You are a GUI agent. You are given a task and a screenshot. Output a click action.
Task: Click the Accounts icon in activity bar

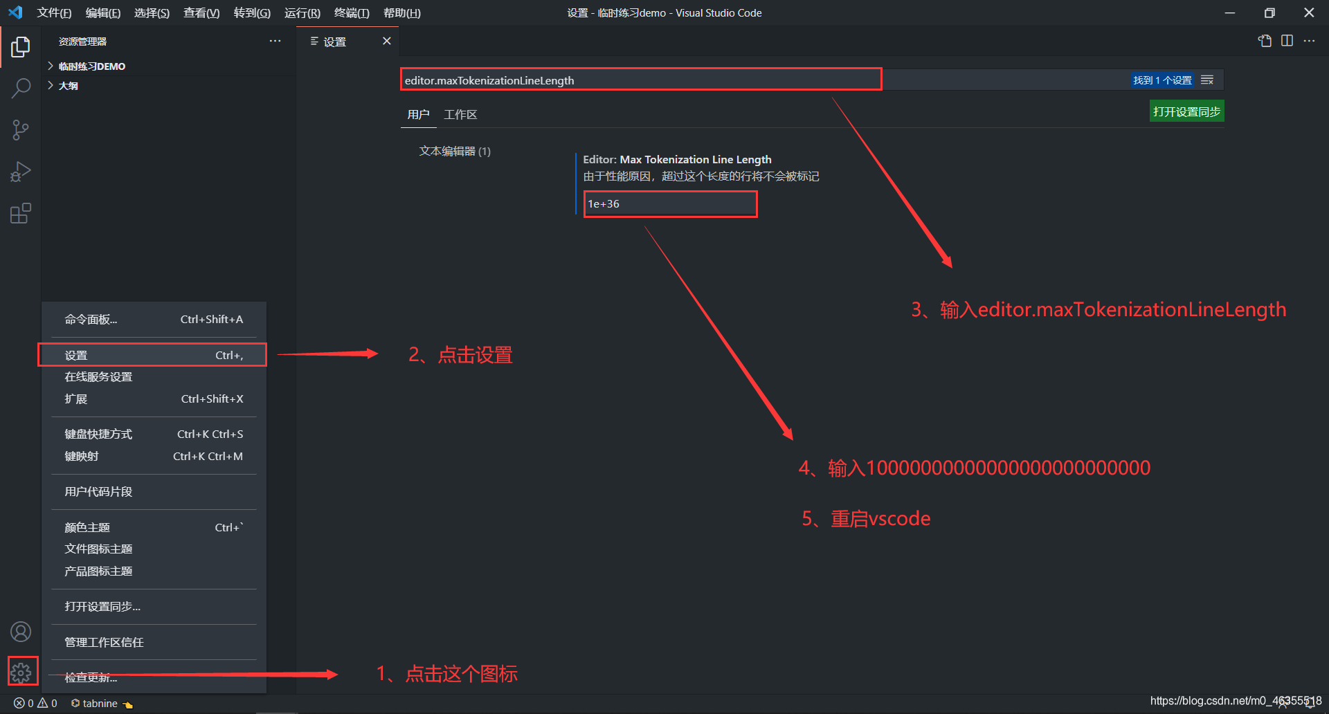tap(21, 632)
